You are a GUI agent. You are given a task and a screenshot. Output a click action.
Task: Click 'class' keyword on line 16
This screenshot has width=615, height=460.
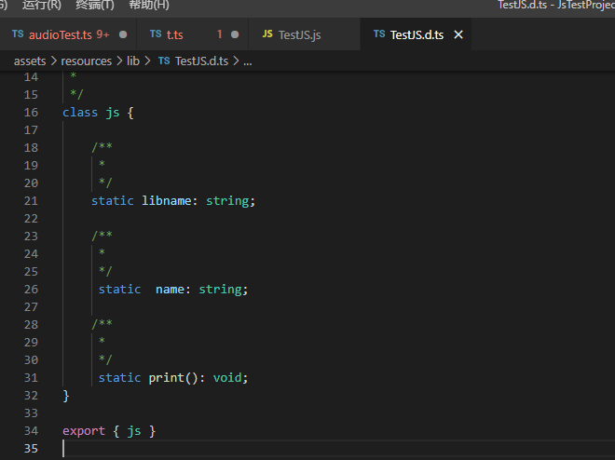coord(80,113)
